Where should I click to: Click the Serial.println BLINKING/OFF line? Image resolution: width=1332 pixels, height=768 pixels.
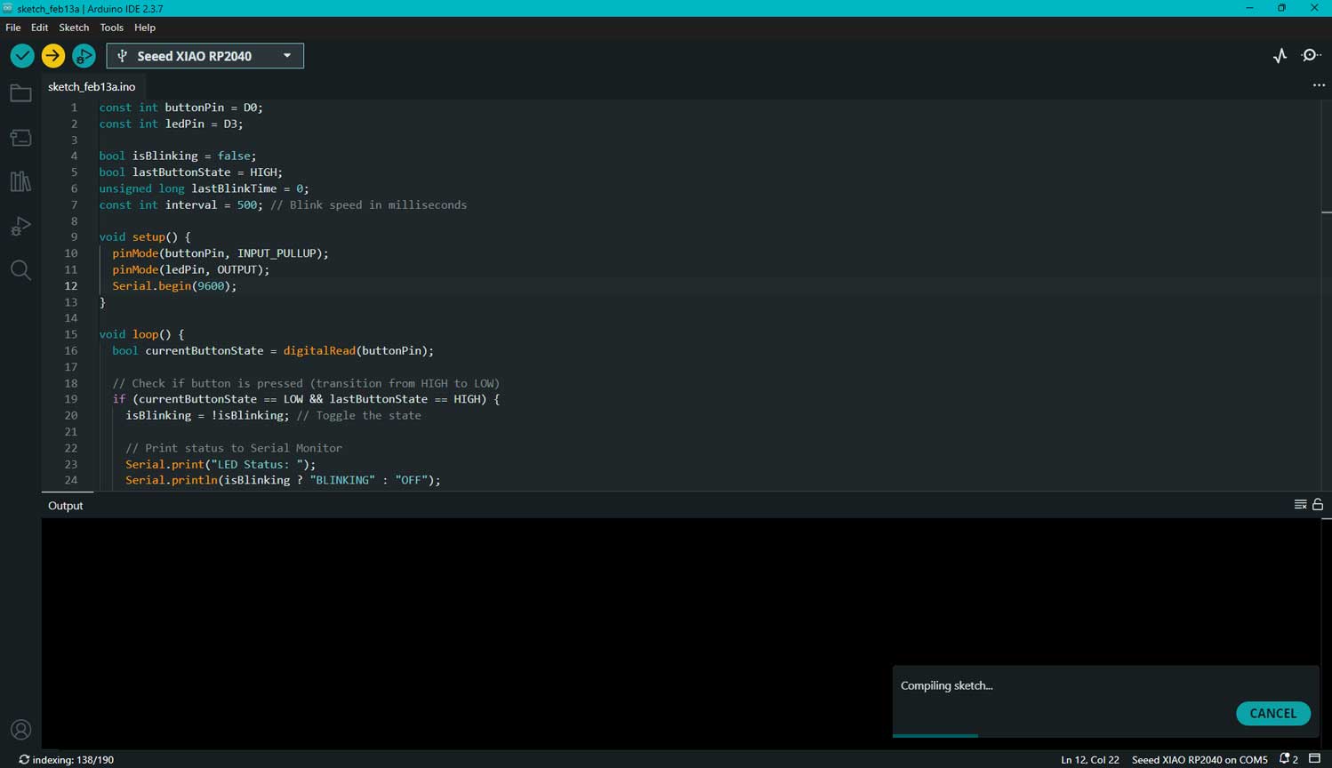(x=283, y=480)
